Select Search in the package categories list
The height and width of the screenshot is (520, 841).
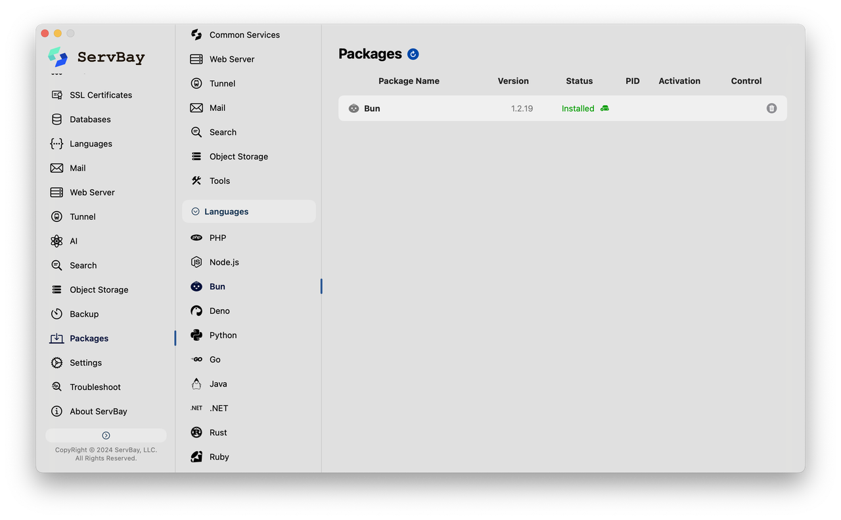tap(223, 132)
